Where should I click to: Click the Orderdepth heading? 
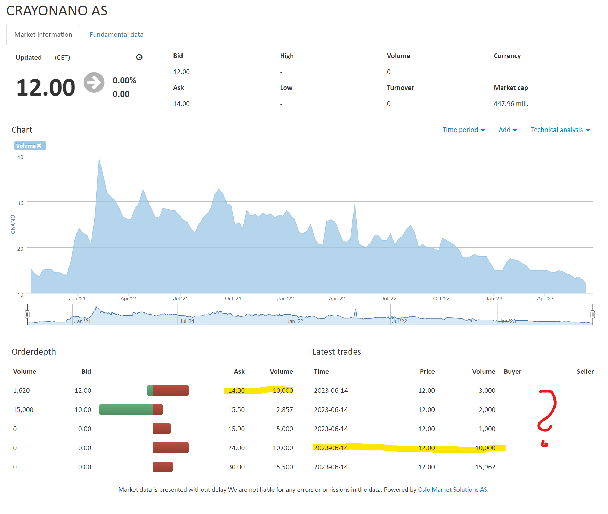[x=34, y=351]
